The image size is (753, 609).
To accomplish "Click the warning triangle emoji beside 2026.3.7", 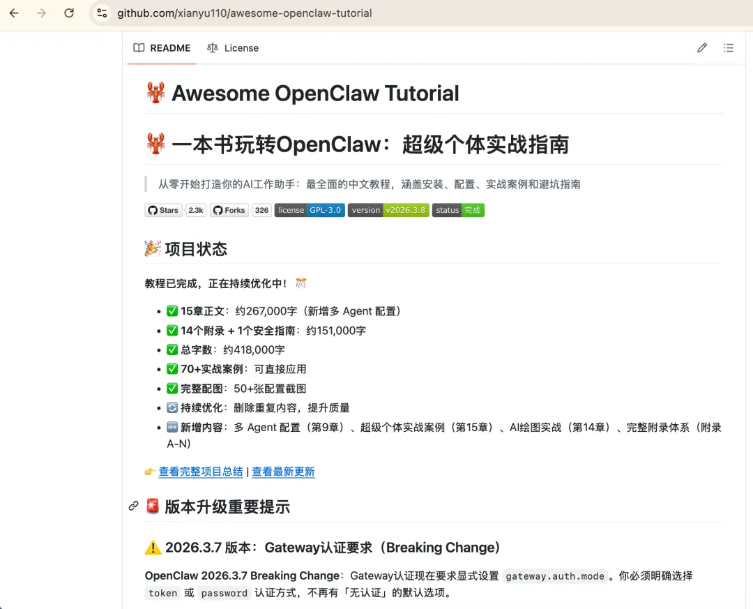I will [153, 548].
